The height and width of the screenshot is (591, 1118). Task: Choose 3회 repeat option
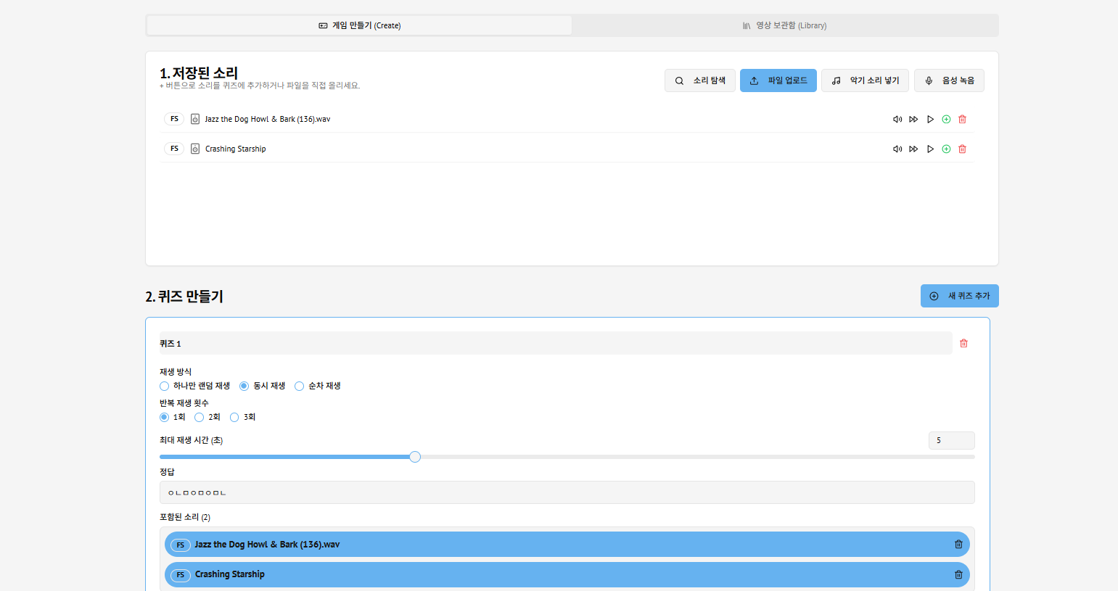tap(234, 417)
